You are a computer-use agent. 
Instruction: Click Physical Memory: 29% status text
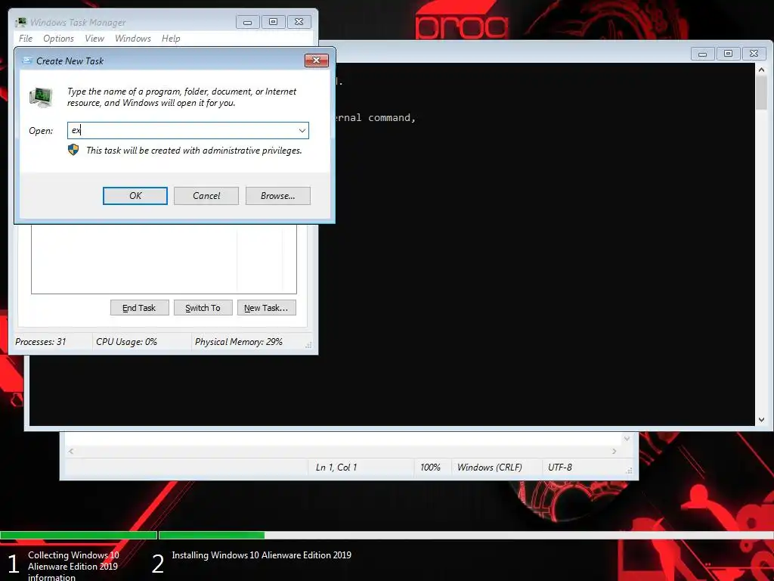coord(238,341)
